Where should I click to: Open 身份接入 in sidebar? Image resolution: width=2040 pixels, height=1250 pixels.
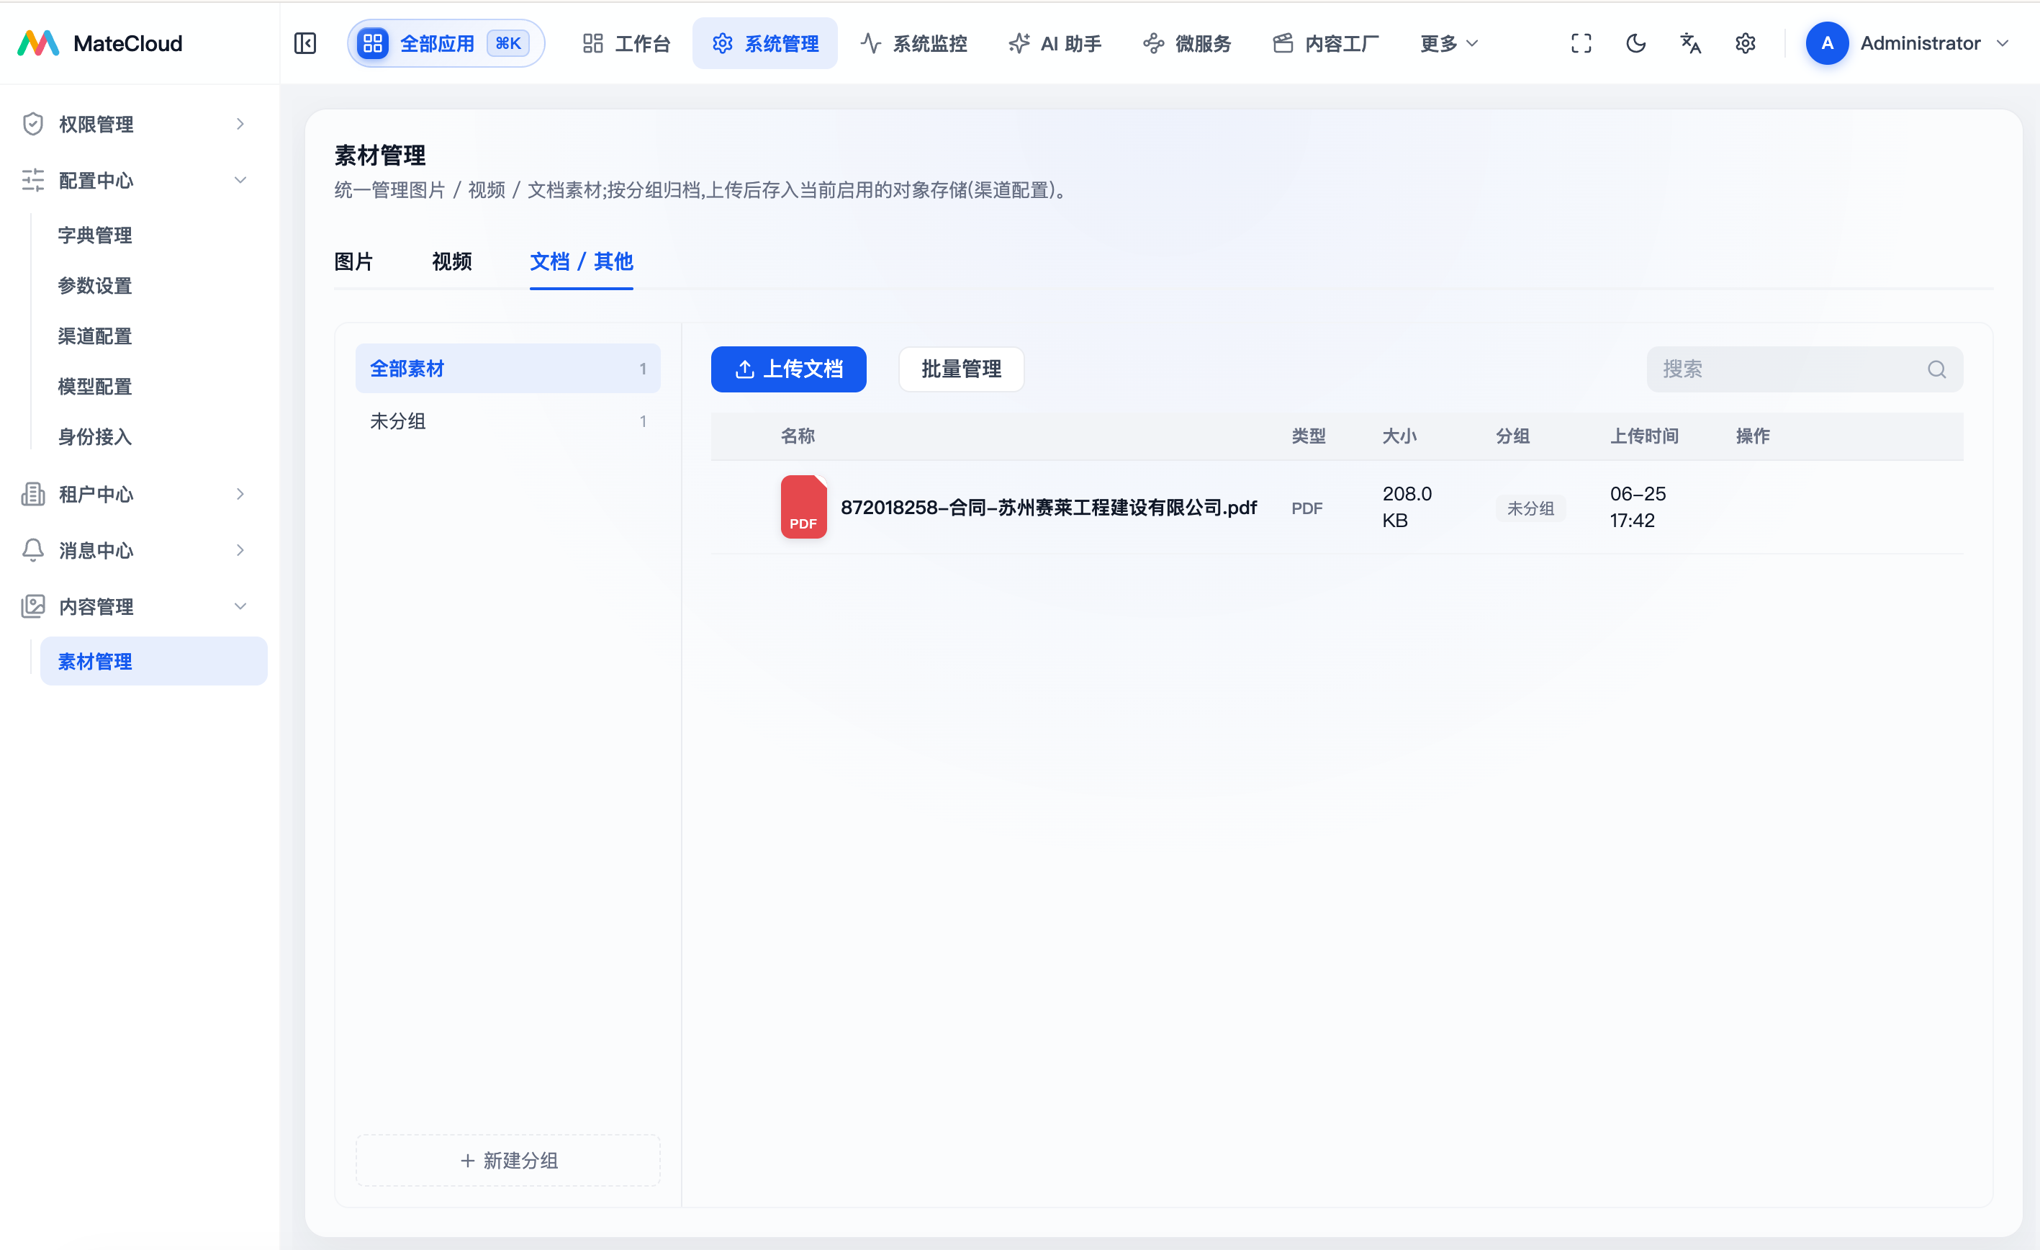(x=94, y=436)
